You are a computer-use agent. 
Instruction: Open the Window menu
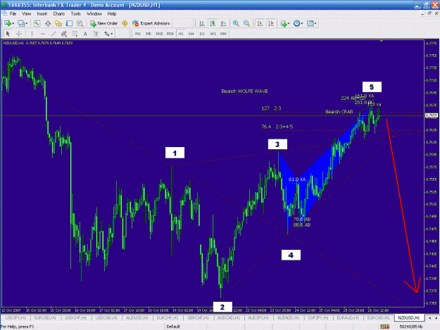94,14
